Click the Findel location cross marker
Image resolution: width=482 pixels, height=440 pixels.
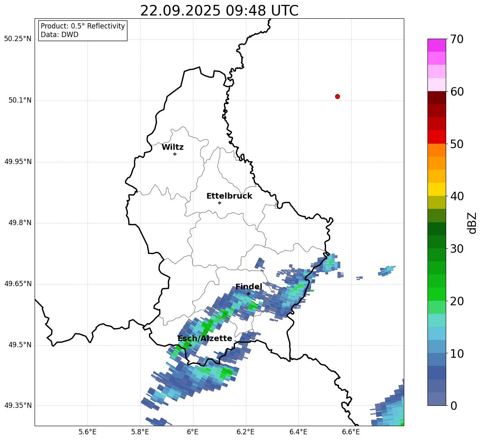(248, 293)
